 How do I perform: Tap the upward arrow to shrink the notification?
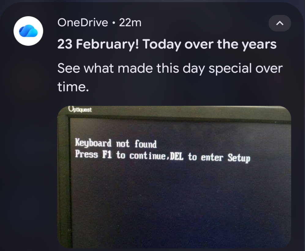point(279,23)
